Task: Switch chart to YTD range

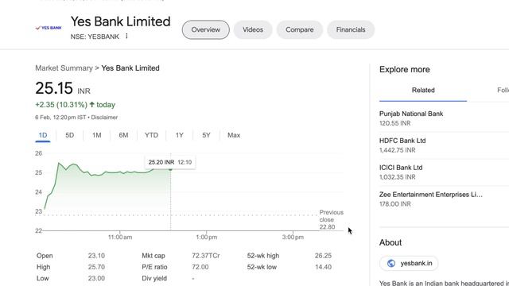Action: click(151, 135)
